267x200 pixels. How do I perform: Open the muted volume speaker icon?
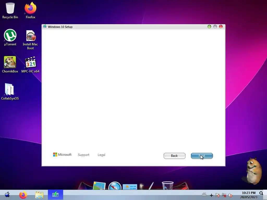tap(230, 195)
